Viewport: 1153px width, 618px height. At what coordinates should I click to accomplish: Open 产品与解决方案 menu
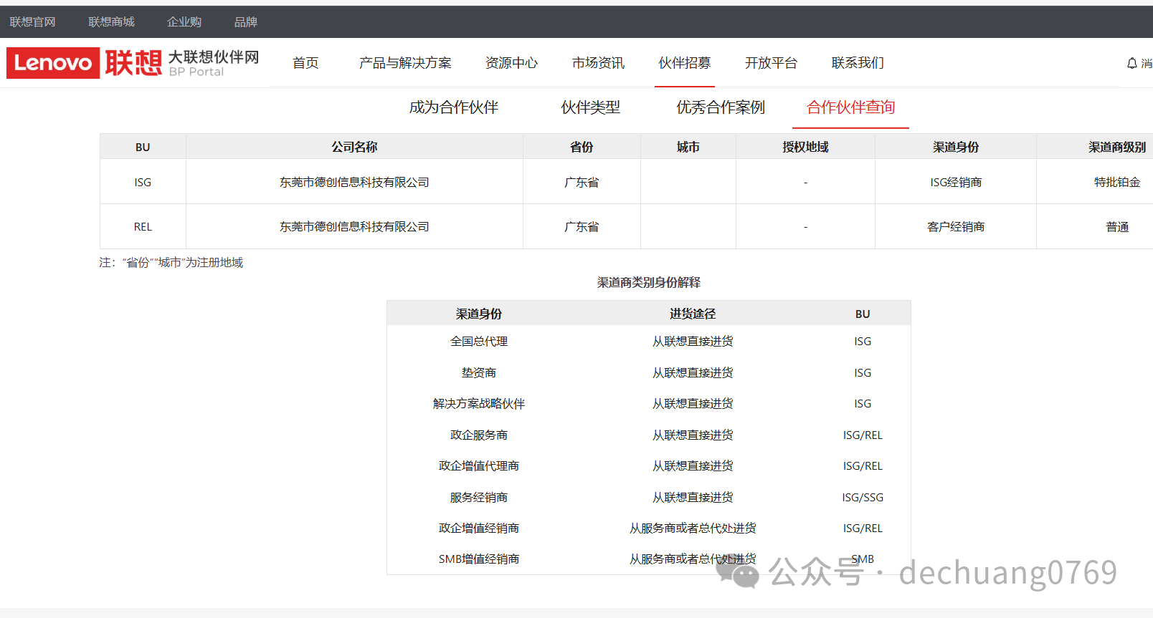[x=405, y=63]
